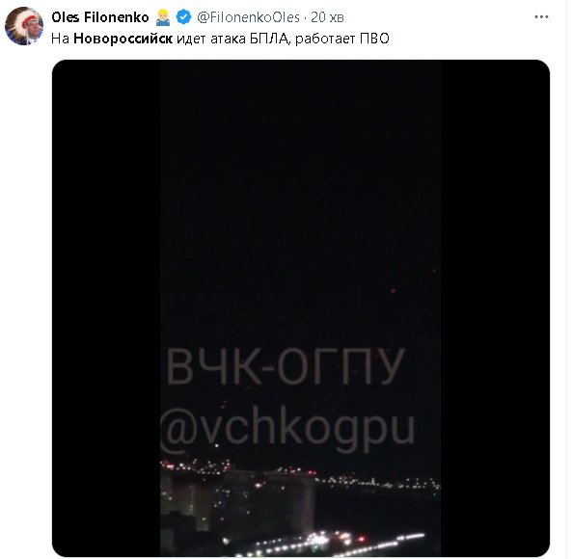This screenshot has width=573, height=559.
Task: Click the apartment building in the video
Action: coord(237,500)
